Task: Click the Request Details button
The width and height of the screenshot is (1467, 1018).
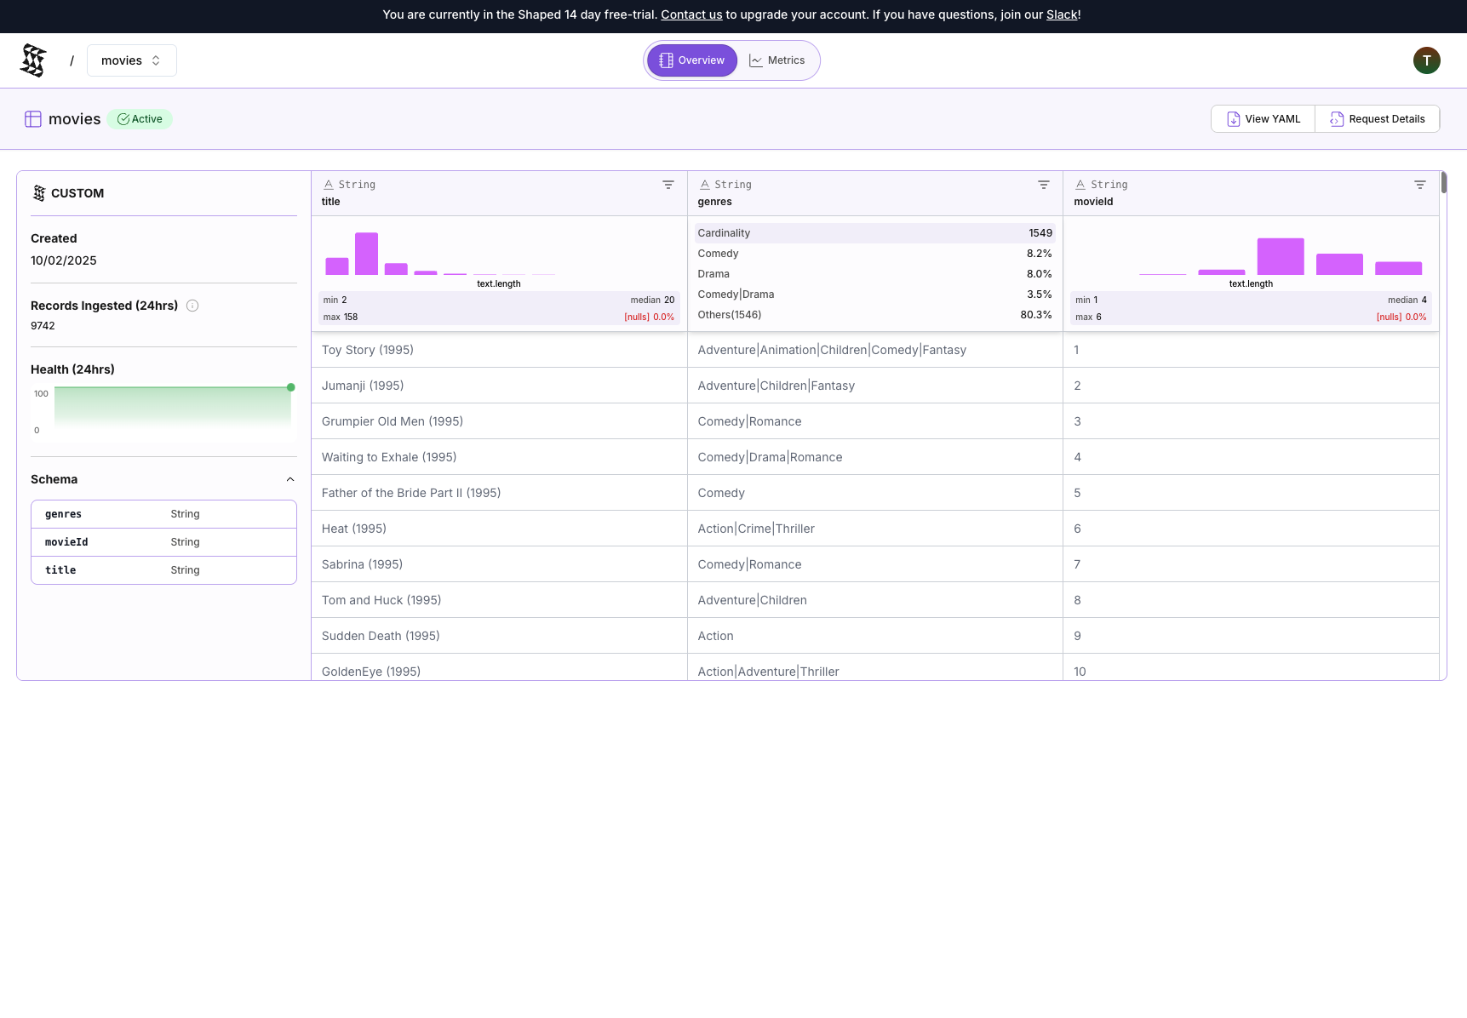Action: click(1377, 119)
